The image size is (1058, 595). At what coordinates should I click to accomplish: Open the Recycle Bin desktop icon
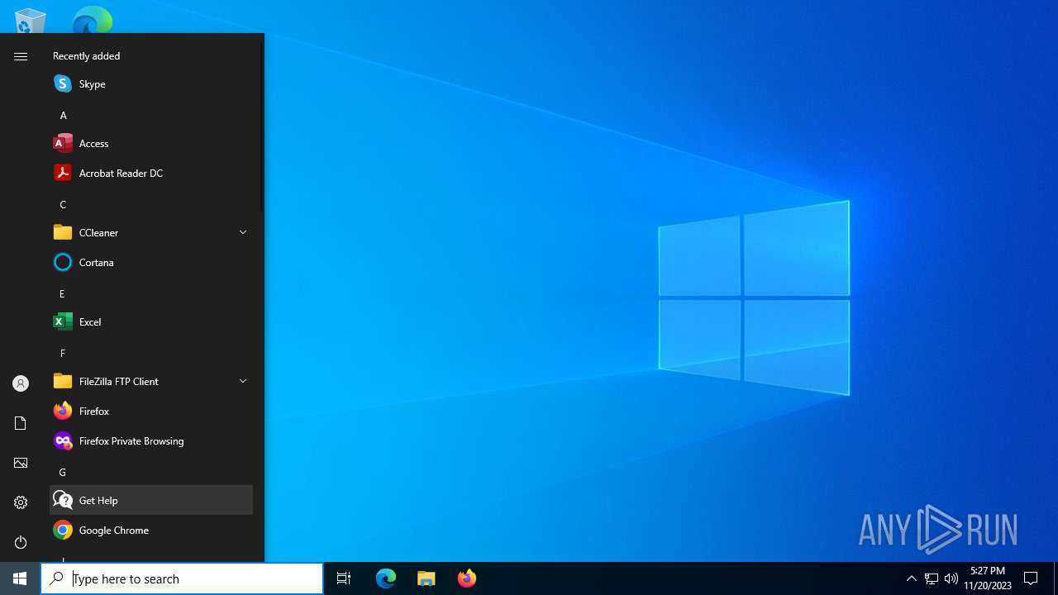[x=31, y=20]
